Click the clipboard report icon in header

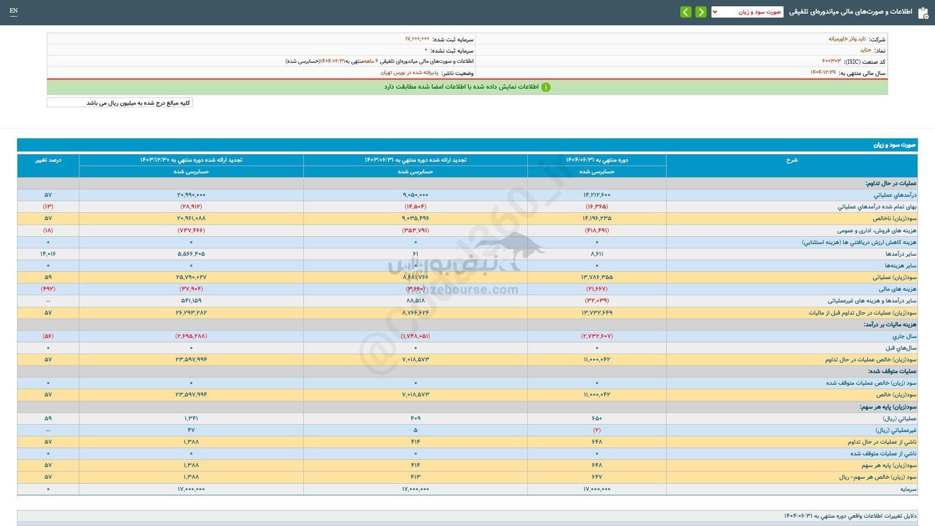[922, 13]
